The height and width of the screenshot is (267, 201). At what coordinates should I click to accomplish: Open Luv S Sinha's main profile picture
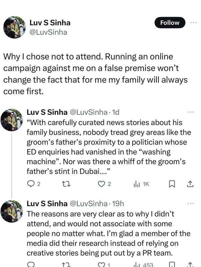[x=14, y=27]
